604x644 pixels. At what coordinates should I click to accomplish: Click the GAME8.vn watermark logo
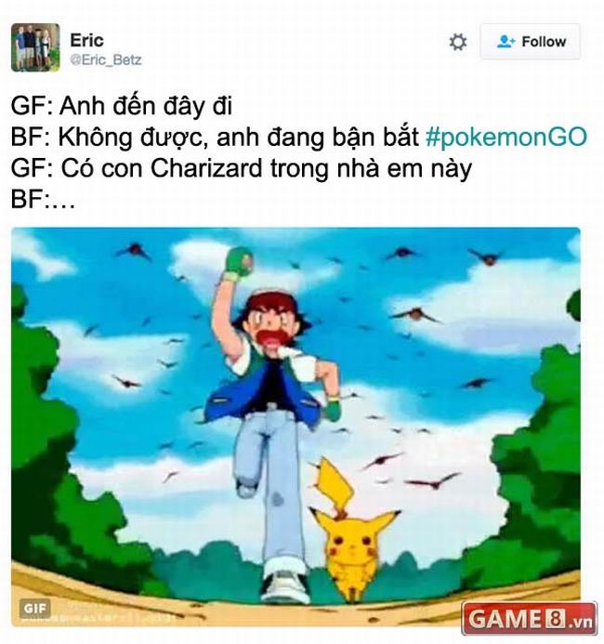pos(530,619)
